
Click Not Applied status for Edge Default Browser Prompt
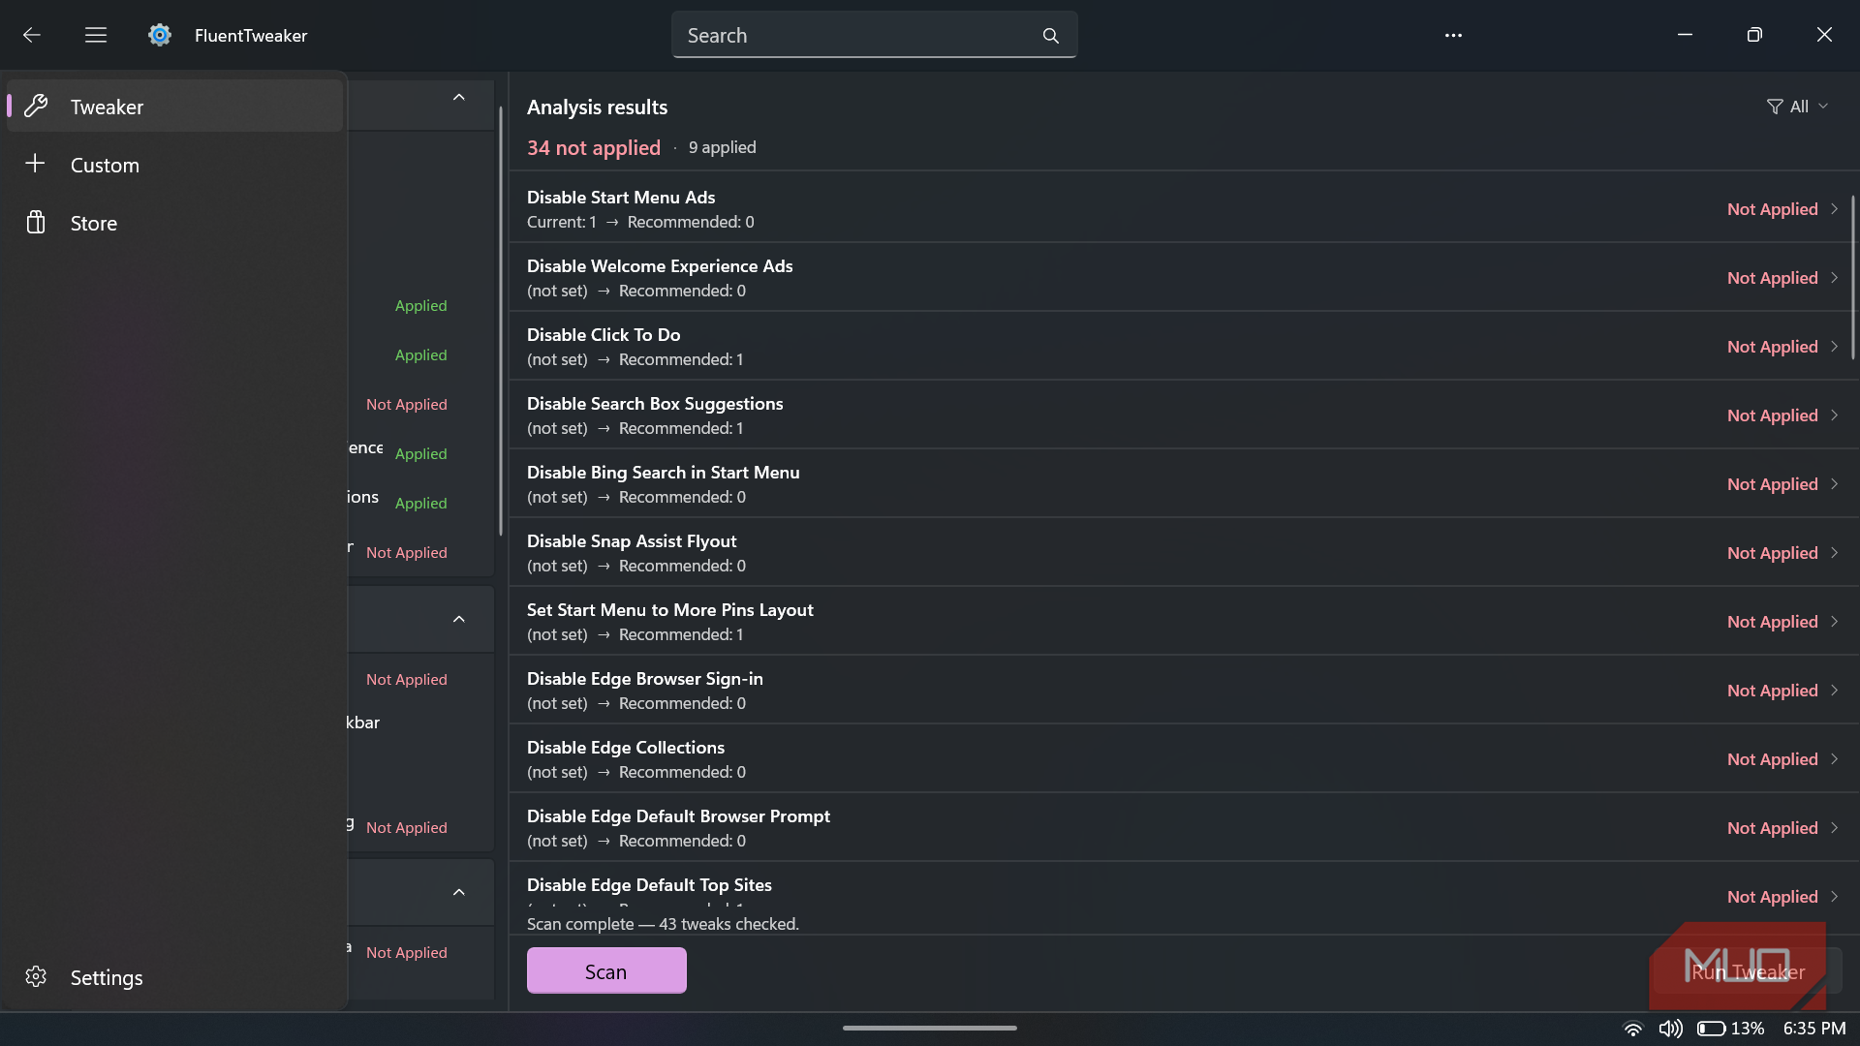tap(1772, 827)
